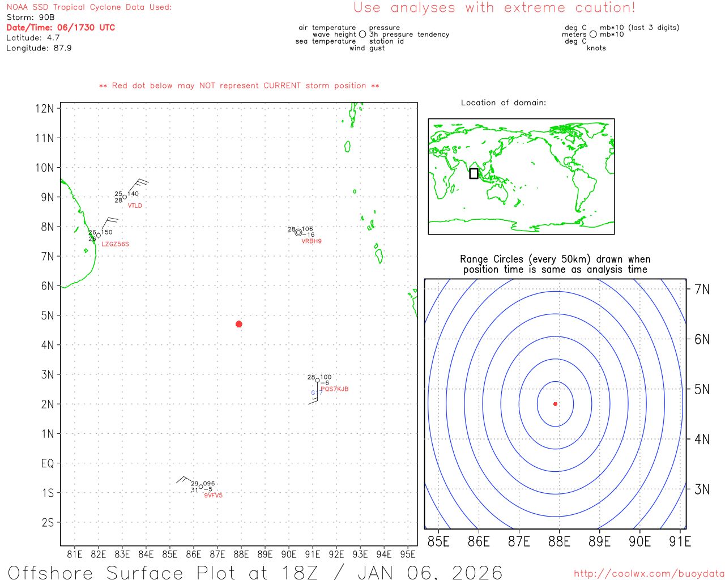Click the 7N label on range plot
Screen dimensions: 725x580
(x=702, y=289)
